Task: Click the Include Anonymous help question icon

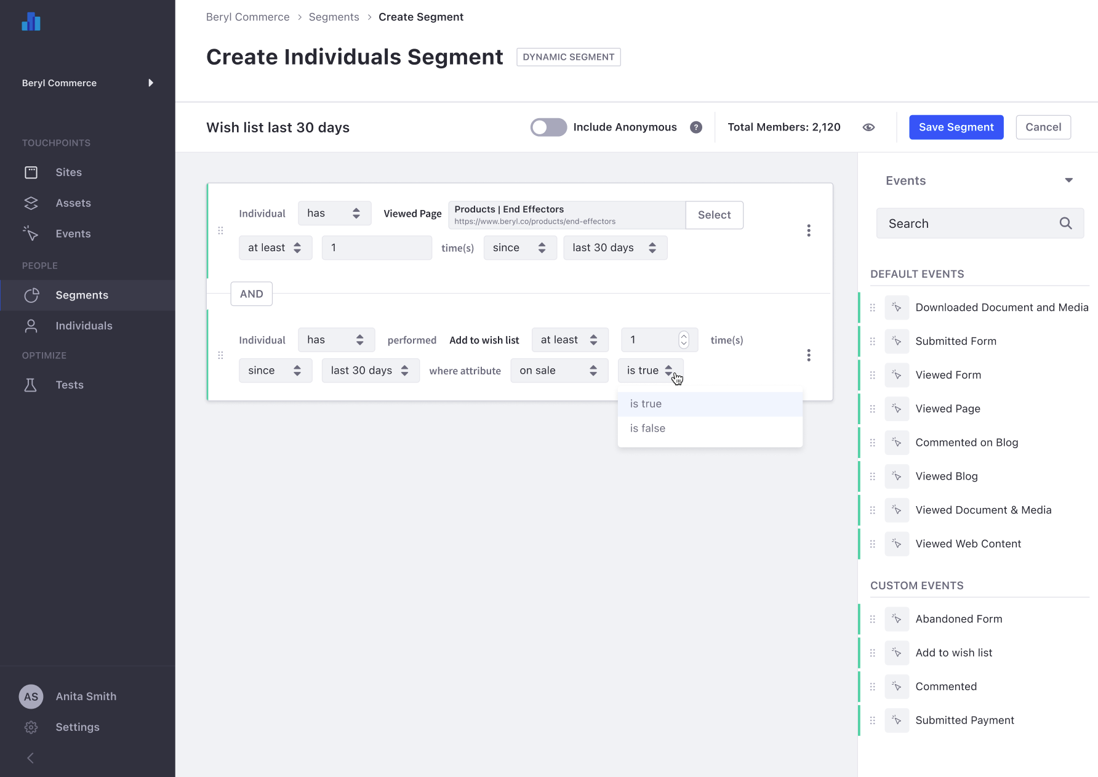Action: (695, 127)
